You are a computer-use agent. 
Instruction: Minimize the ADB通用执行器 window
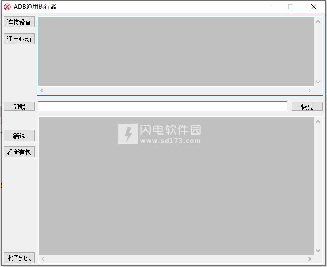click(x=268, y=7)
